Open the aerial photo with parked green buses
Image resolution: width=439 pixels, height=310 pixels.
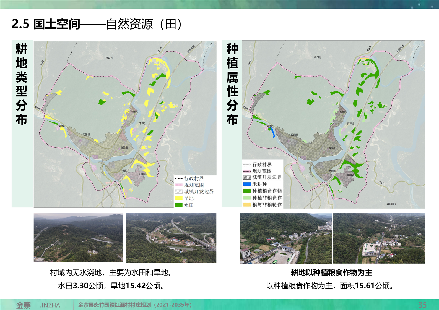pyautogui.click(x=286, y=238)
